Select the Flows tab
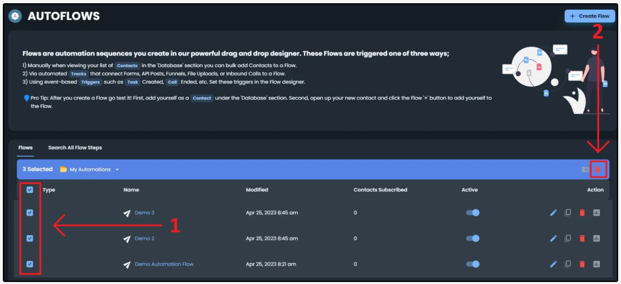This screenshot has height=284, width=621. 25,148
